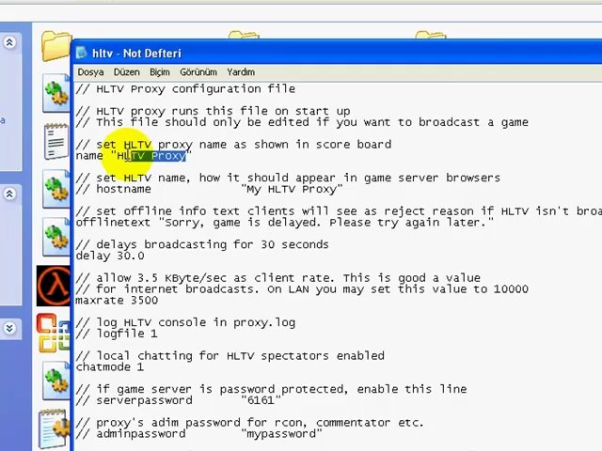Click the Notepad icon in the hltv title bar

pyautogui.click(x=82, y=53)
